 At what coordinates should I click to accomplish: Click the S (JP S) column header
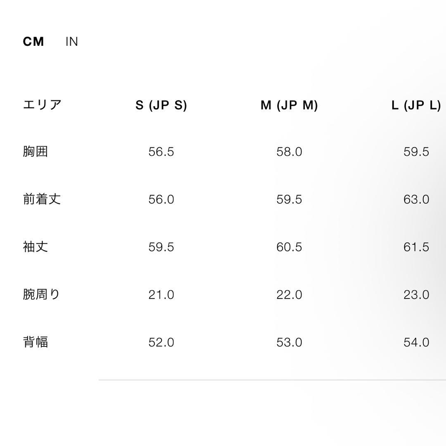pyautogui.click(x=162, y=105)
